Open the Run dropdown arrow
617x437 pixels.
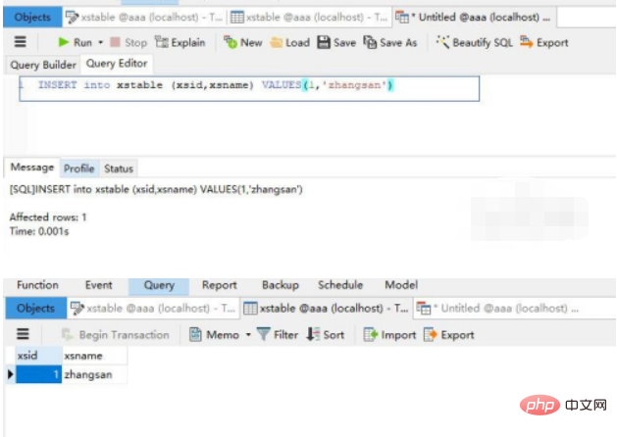coord(101,42)
